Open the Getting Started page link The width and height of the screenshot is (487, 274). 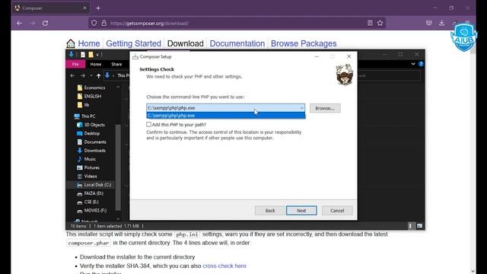134,43
